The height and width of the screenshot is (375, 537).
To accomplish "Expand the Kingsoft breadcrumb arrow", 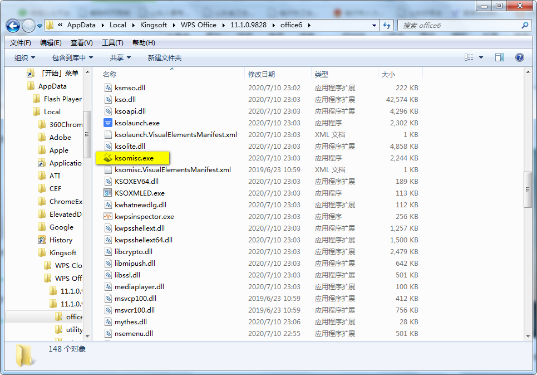I will 174,25.
